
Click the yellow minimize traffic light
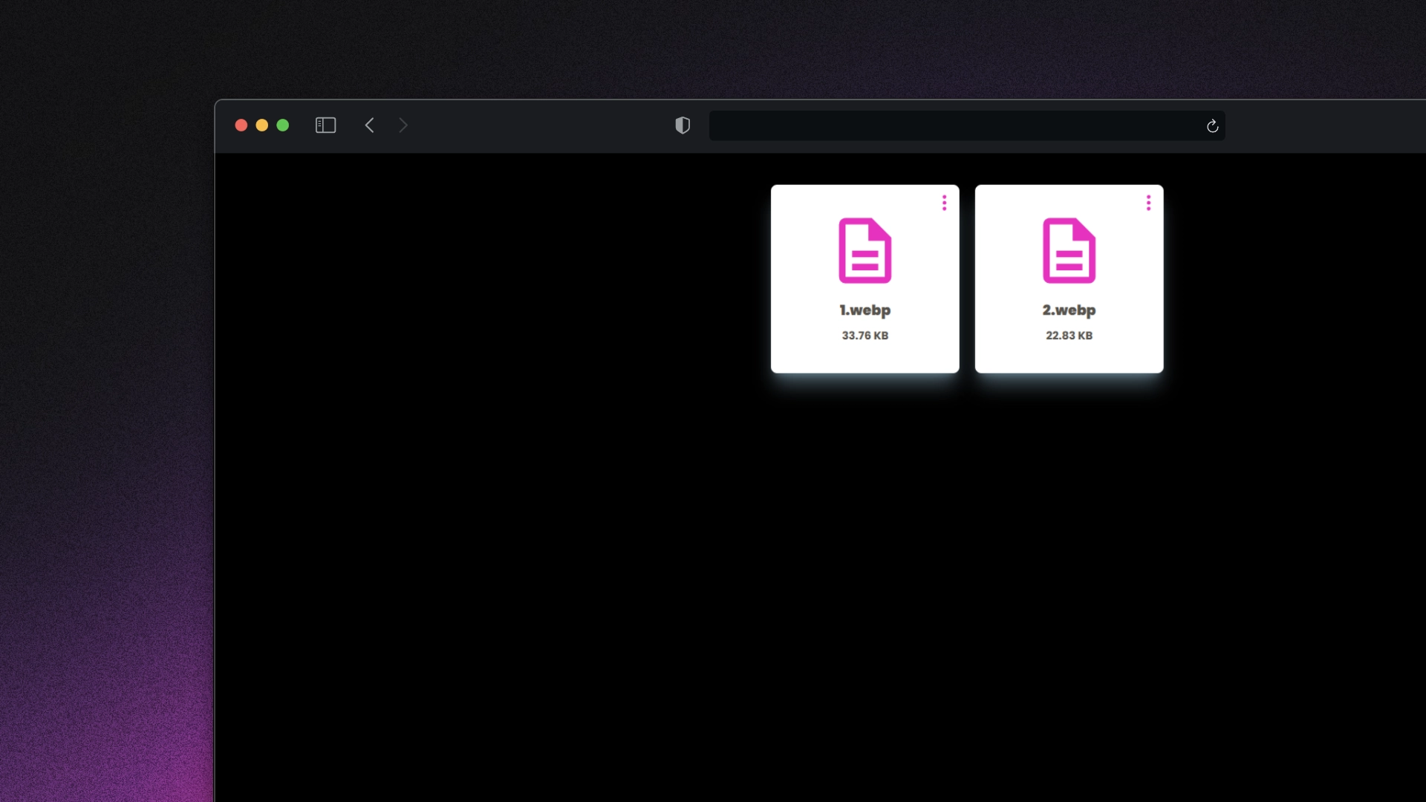tap(262, 125)
